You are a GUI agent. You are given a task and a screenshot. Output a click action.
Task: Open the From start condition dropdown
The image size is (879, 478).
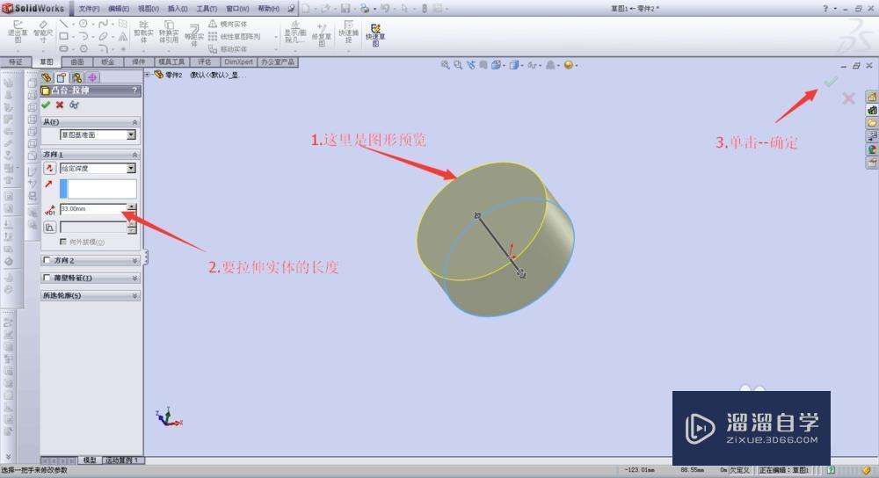[131, 135]
